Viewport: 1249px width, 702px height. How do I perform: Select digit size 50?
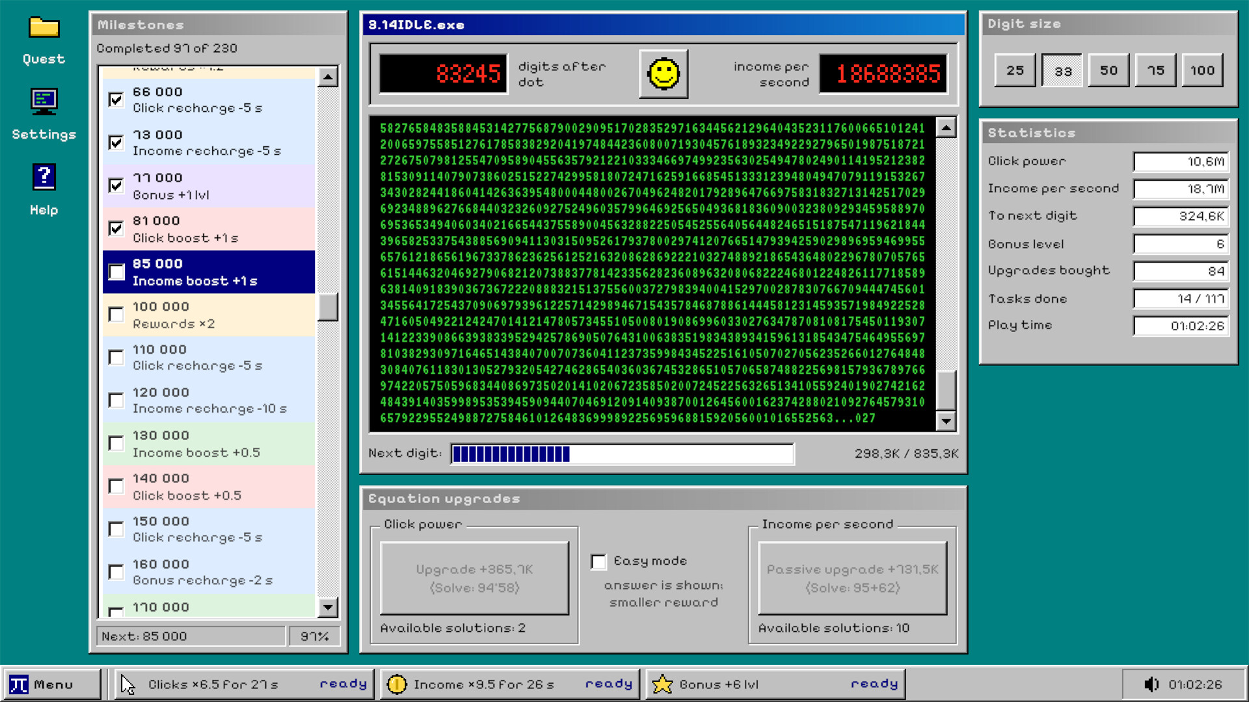pos(1109,70)
